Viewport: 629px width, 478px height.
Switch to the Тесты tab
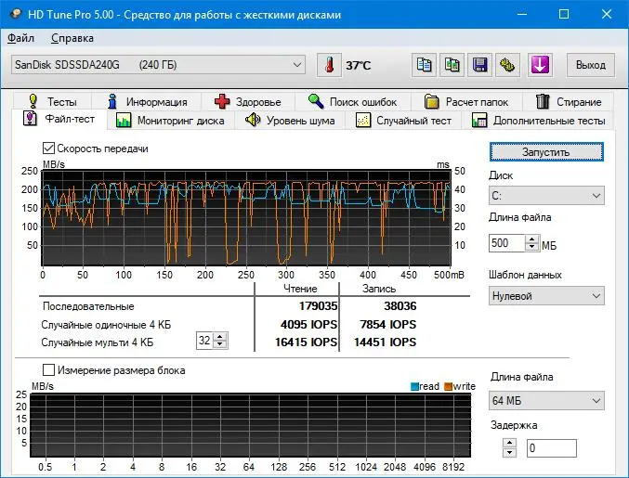point(52,101)
